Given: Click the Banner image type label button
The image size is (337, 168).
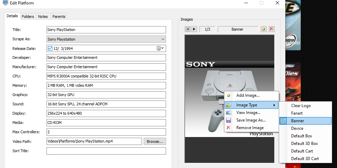Looking at the screenshot, I should tap(238, 29).
